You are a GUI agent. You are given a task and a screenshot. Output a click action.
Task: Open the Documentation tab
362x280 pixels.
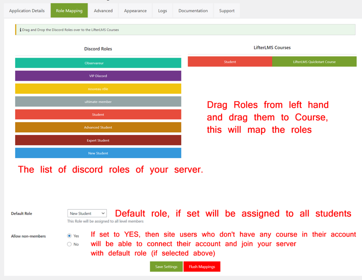pos(193,11)
